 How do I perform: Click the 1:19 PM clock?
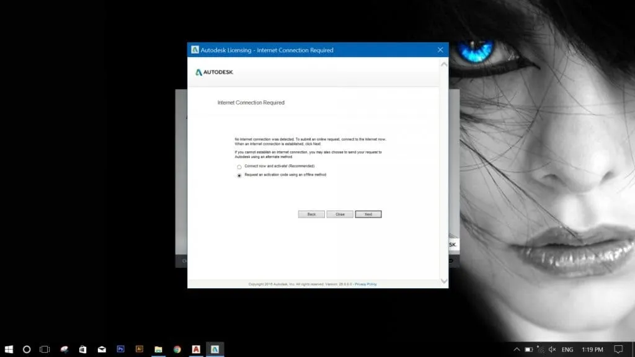[592, 350]
